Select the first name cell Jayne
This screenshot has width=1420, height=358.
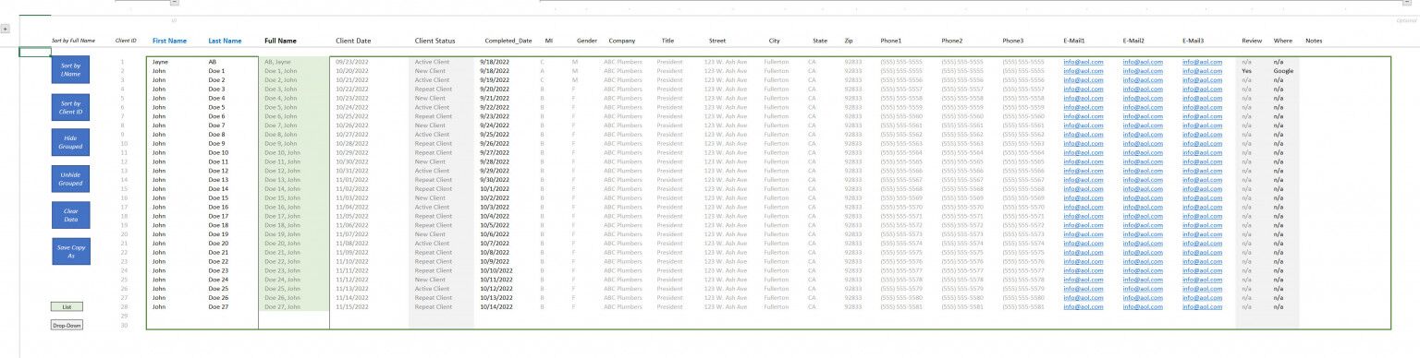(160, 61)
